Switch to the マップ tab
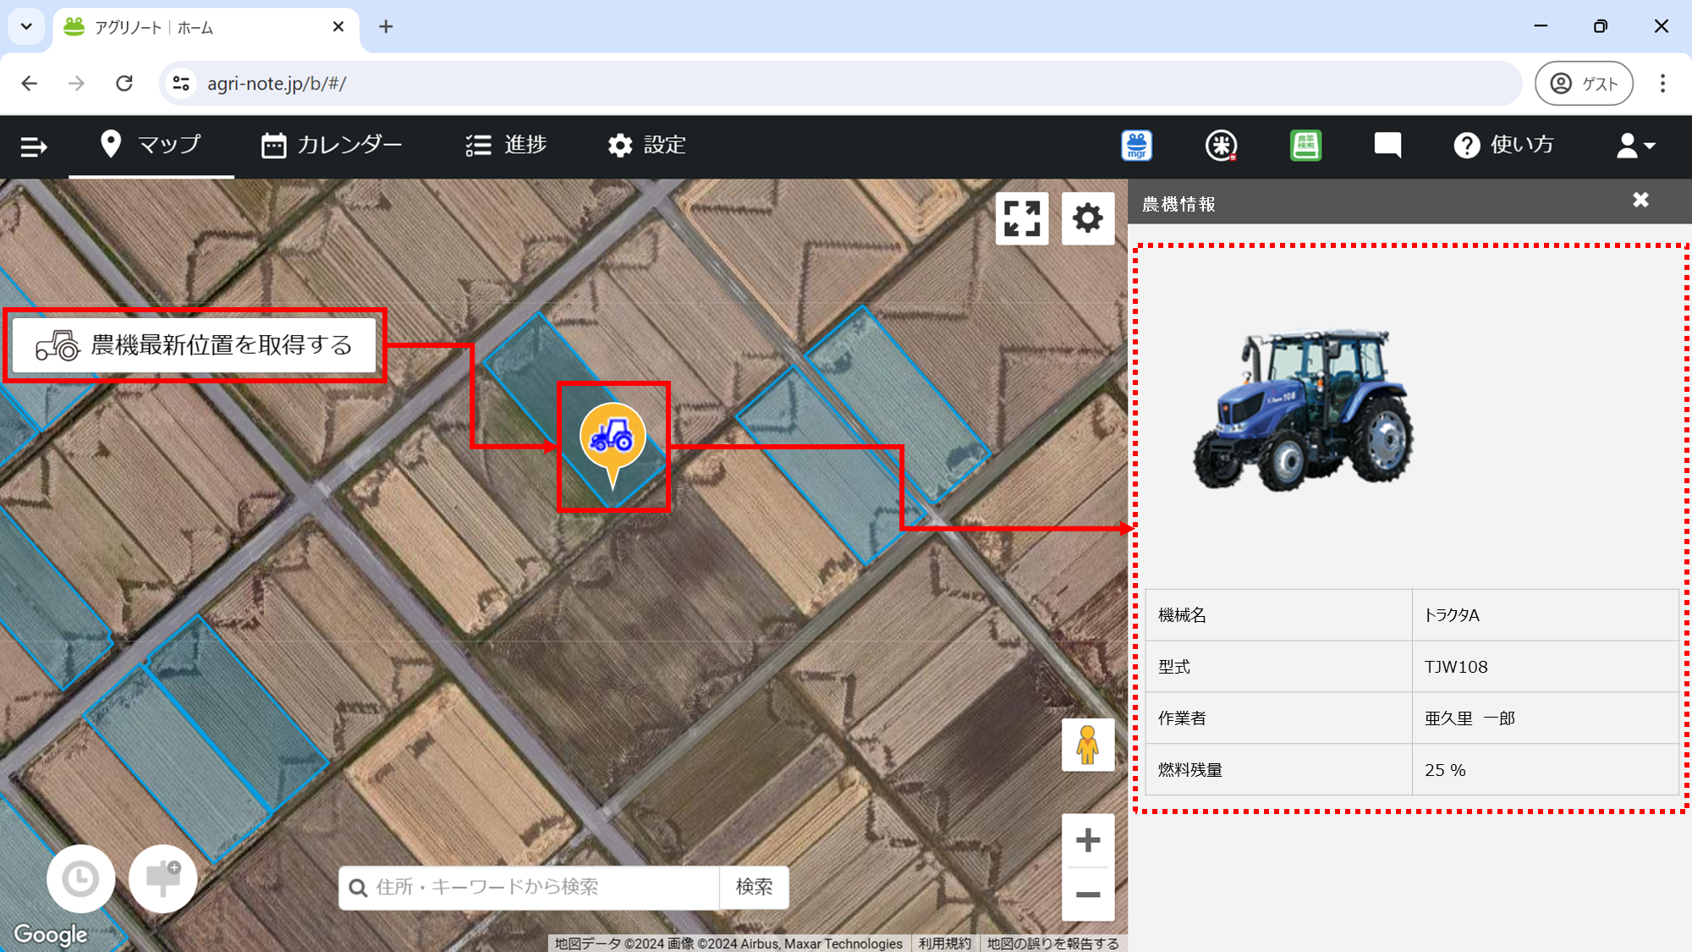Viewport: 1692px width, 952px height. click(x=151, y=145)
